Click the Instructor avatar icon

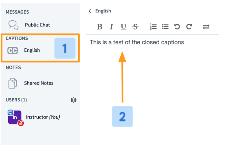[15, 117]
